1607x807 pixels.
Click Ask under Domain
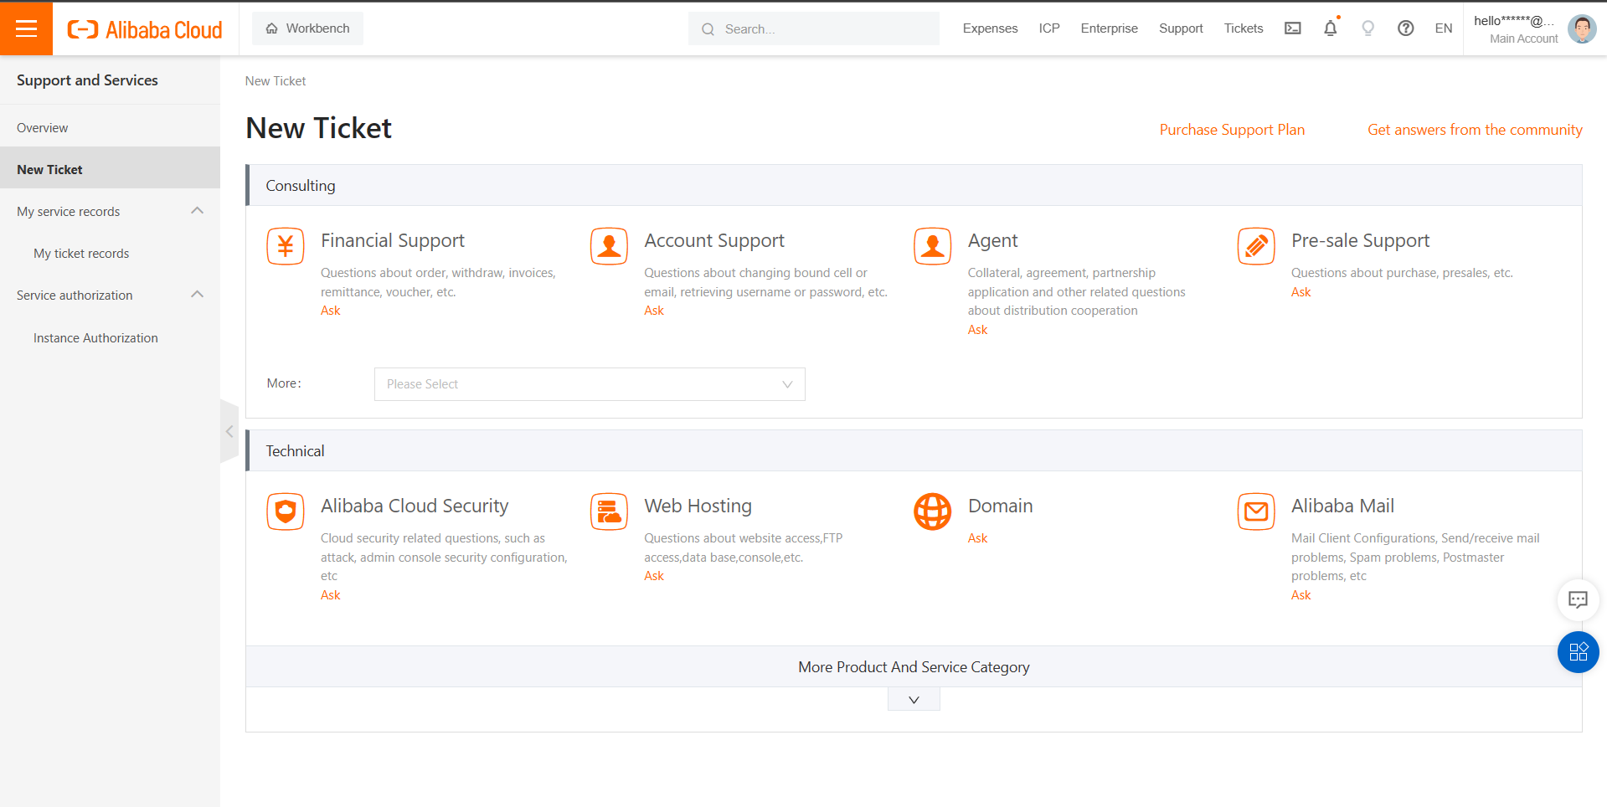[977, 538]
